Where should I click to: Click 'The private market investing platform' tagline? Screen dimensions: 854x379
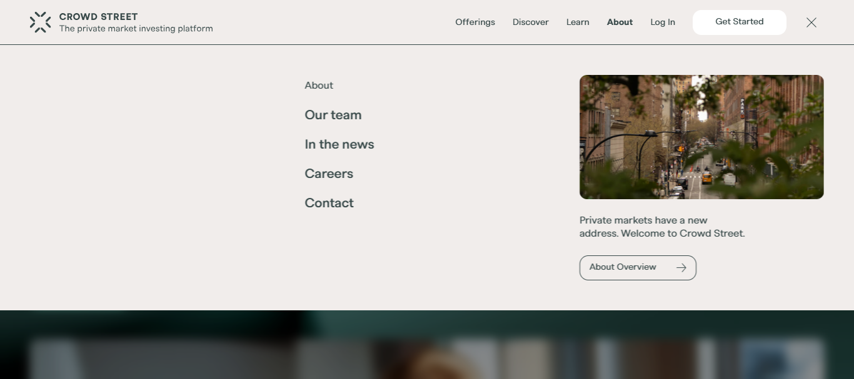[136, 29]
